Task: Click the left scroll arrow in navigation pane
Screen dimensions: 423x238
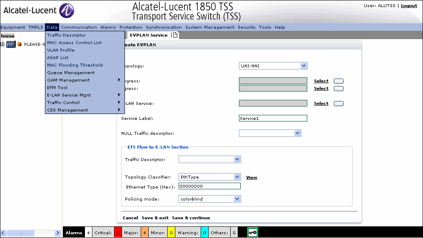Action: click(3, 233)
